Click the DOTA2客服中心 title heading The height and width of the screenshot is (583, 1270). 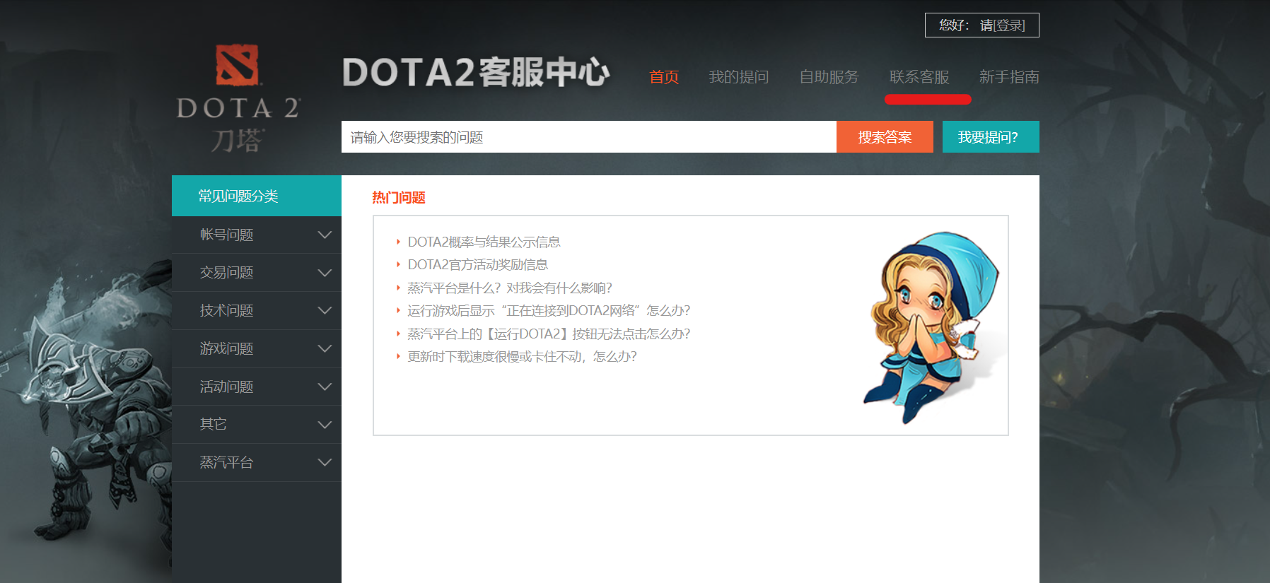(x=476, y=72)
